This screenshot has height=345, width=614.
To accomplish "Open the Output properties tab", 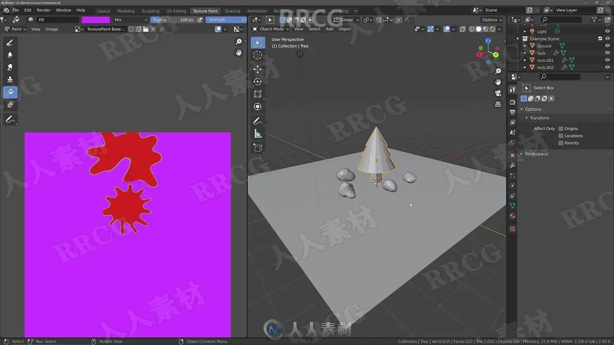I will click(x=512, y=112).
